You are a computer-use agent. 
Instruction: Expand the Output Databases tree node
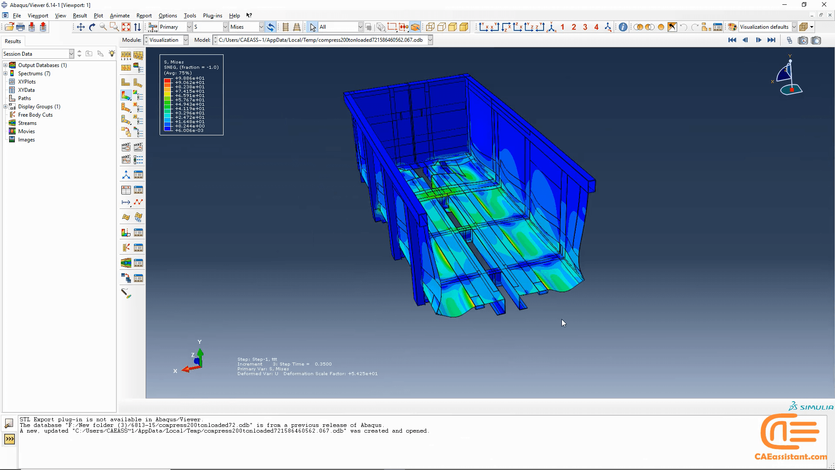(6, 65)
